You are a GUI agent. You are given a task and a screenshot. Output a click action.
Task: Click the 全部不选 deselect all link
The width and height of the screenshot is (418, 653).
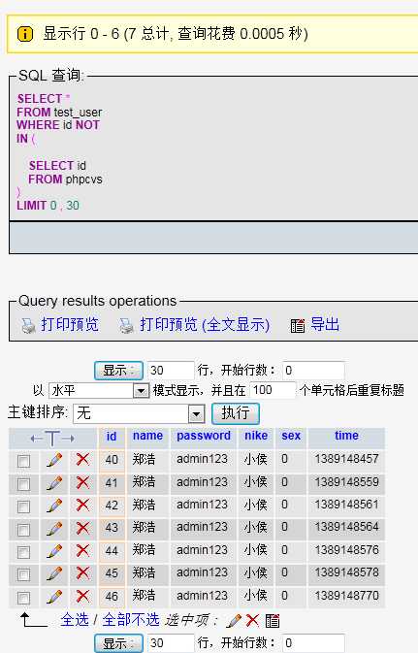point(131,620)
